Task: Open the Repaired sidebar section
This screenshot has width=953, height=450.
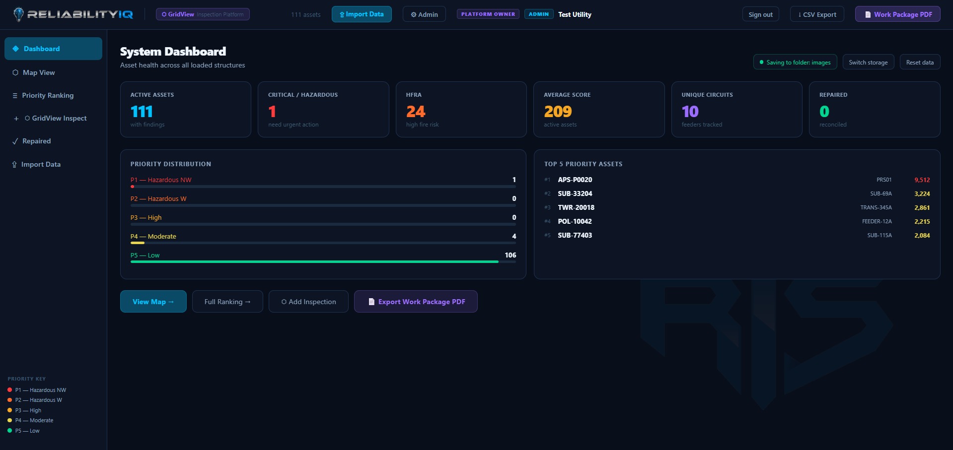Action: tap(53, 141)
